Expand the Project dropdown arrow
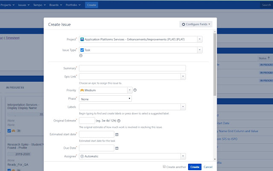The width and height of the screenshot is (273, 171). [x=200, y=39]
